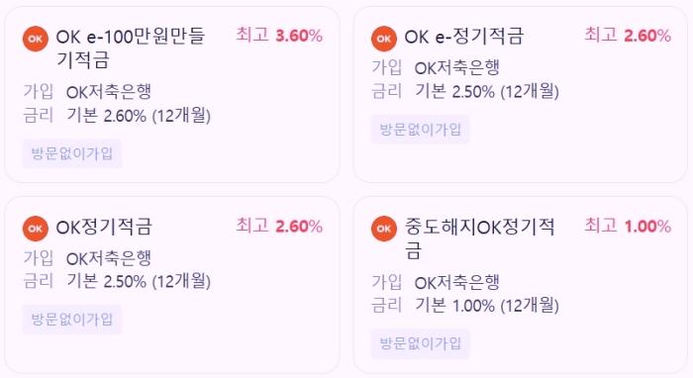Click 기본 1.00% (12개월) interest text
This screenshot has height=378, width=693.
click(487, 305)
